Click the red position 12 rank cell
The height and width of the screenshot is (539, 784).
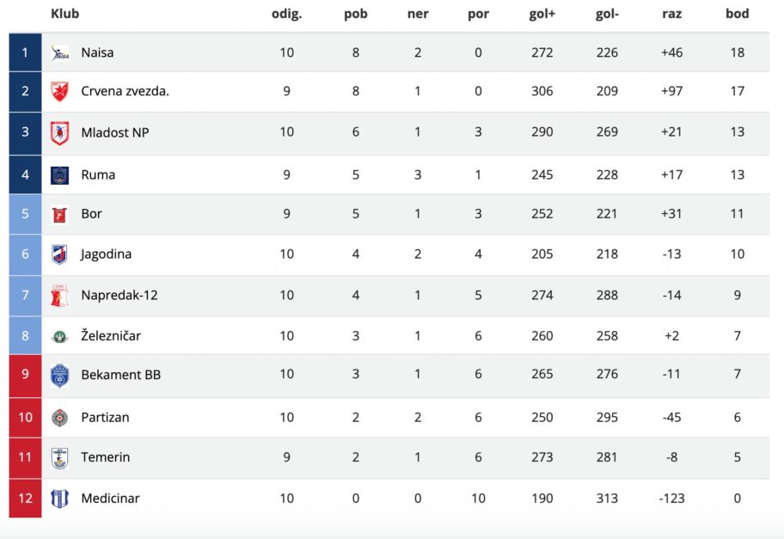(25, 499)
